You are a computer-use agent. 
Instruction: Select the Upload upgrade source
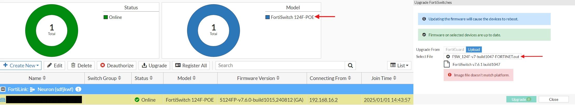474,50
